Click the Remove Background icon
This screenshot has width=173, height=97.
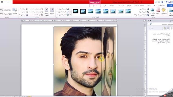(171, 10)
